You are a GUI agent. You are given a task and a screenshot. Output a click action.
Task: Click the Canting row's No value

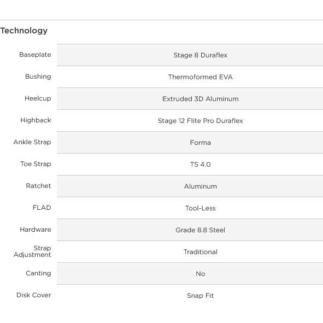coord(200,274)
